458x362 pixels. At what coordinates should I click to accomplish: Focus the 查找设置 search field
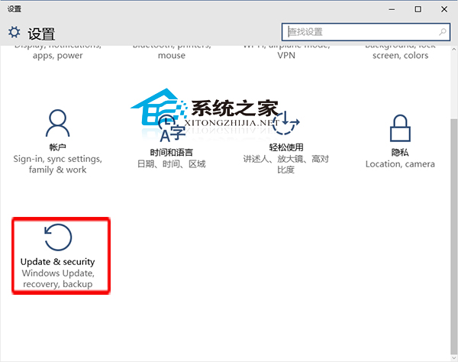pyautogui.click(x=366, y=32)
